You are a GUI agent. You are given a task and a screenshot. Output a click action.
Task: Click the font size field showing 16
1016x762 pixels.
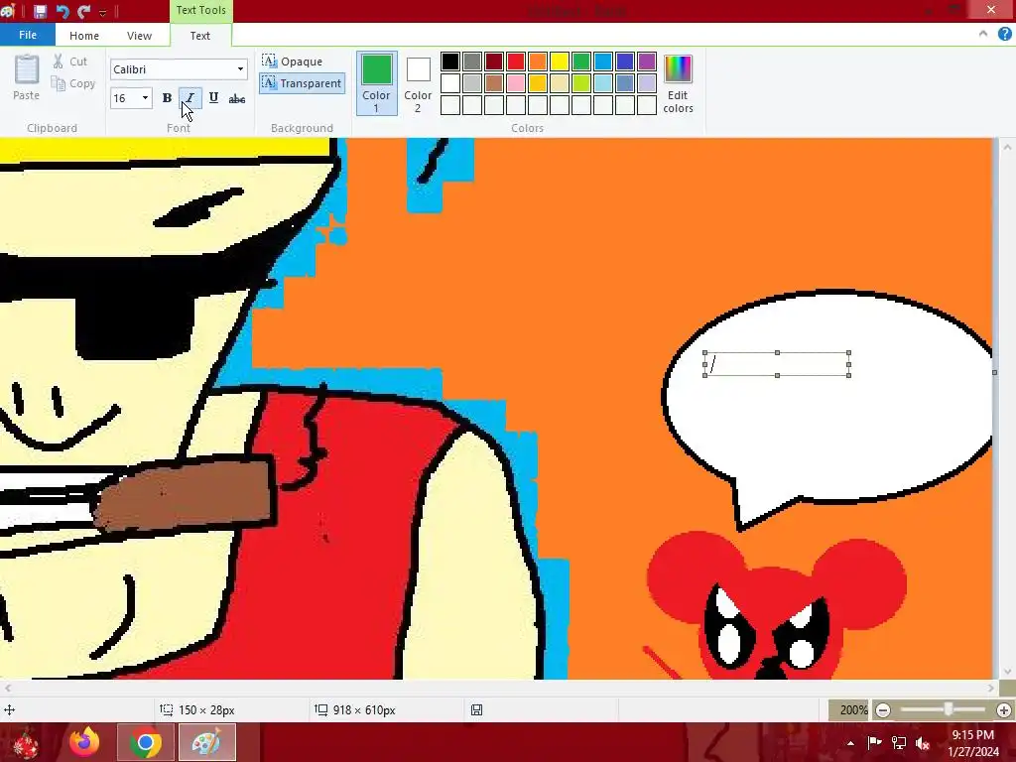(124, 98)
